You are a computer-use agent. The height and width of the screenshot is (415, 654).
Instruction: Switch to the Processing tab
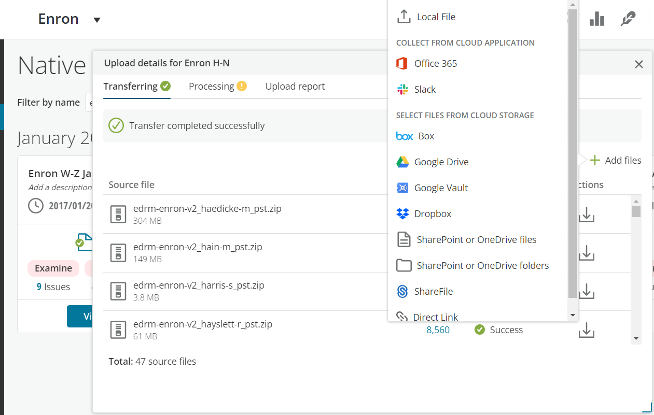(217, 86)
